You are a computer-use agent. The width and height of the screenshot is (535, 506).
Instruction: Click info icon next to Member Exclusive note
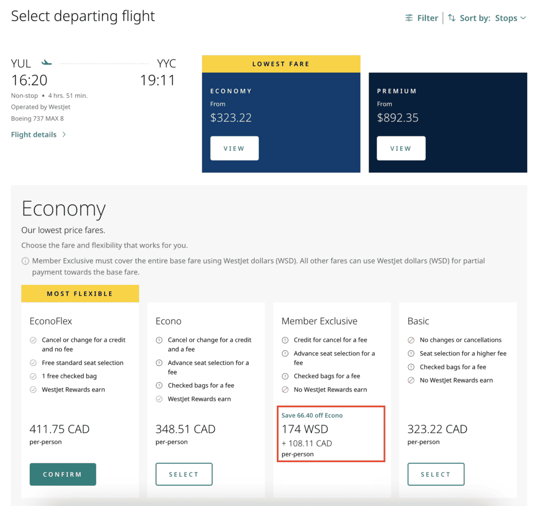[25, 261]
